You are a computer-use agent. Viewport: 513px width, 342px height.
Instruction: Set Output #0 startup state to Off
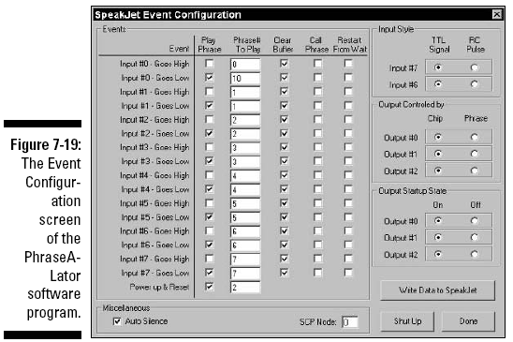pyautogui.click(x=474, y=220)
